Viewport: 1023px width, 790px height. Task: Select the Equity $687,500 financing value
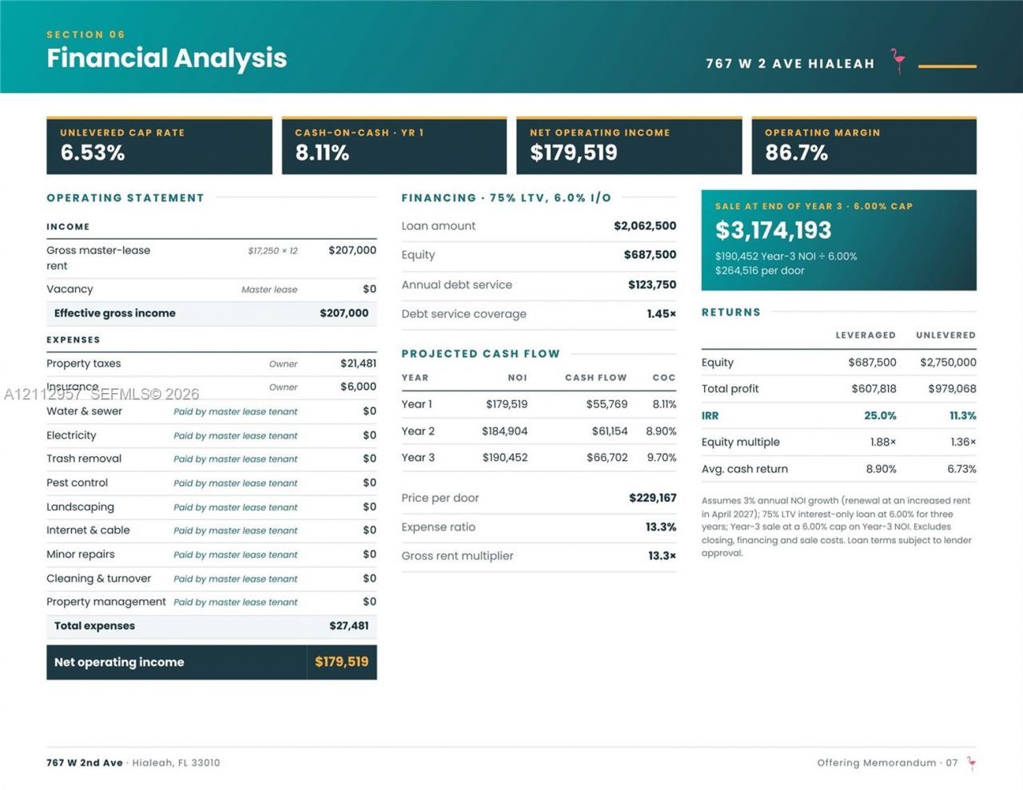pyautogui.click(x=650, y=255)
